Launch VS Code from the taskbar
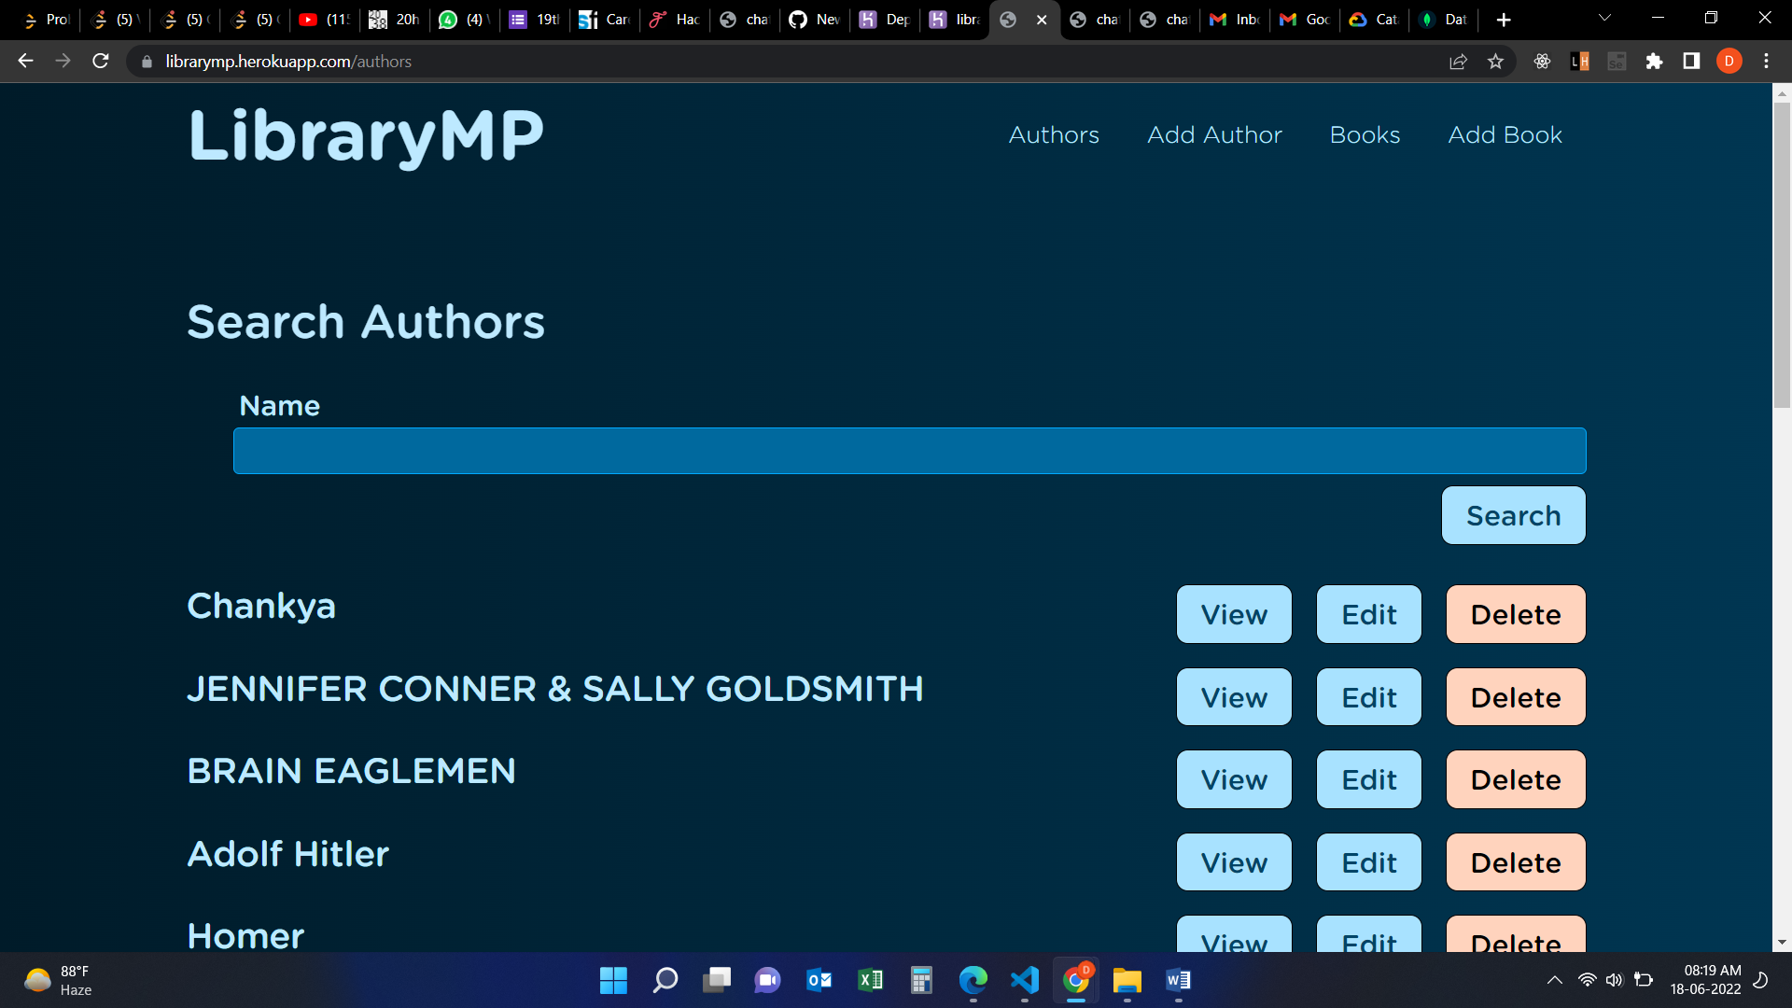 tap(1024, 981)
